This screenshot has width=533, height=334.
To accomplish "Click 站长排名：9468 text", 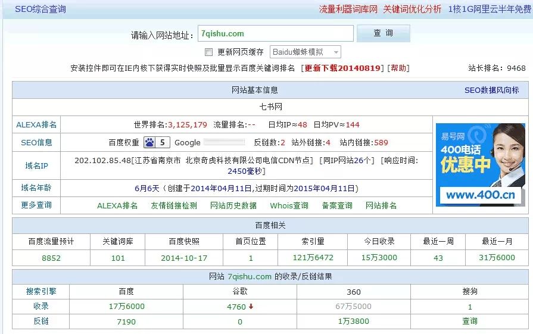I will coord(497,68).
